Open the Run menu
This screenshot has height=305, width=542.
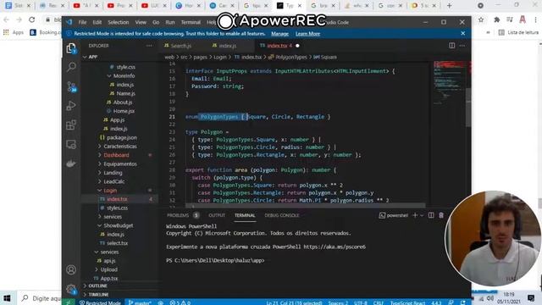pos(170,22)
